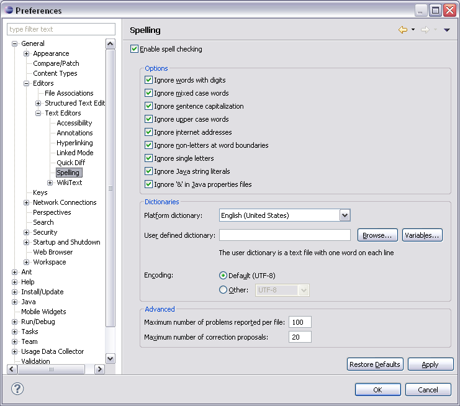Select the Other encoding radio button

(223, 290)
